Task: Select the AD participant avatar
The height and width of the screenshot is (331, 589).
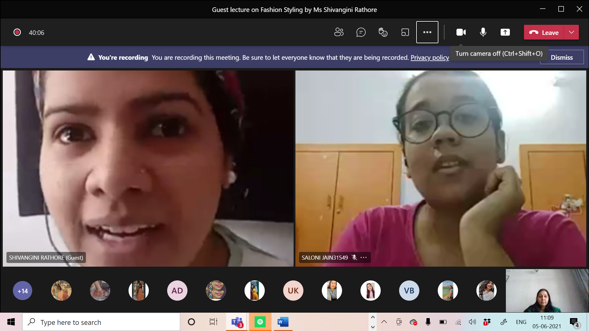Action: click(177, 291)
